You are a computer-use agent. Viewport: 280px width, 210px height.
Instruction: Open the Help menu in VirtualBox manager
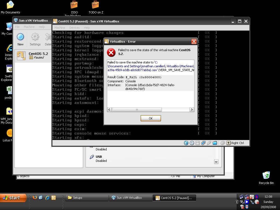[42, 27]
